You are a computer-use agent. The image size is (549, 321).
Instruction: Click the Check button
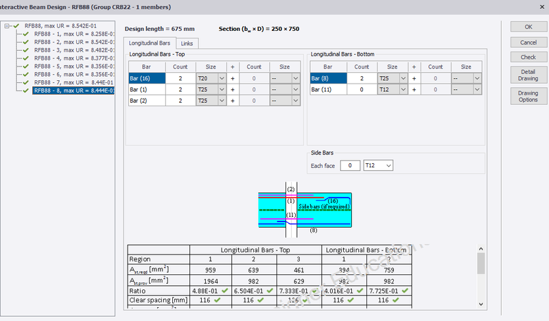528,57
